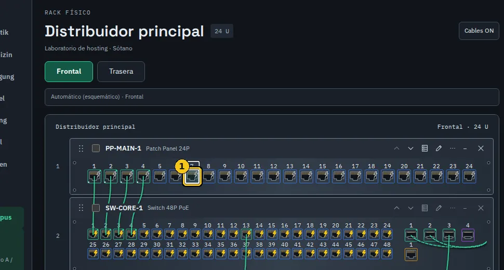Viewport: 504px width, 270px height.
Task: Move SW-CORE-1 up with chevron
Action: click(x=396, y=208)
